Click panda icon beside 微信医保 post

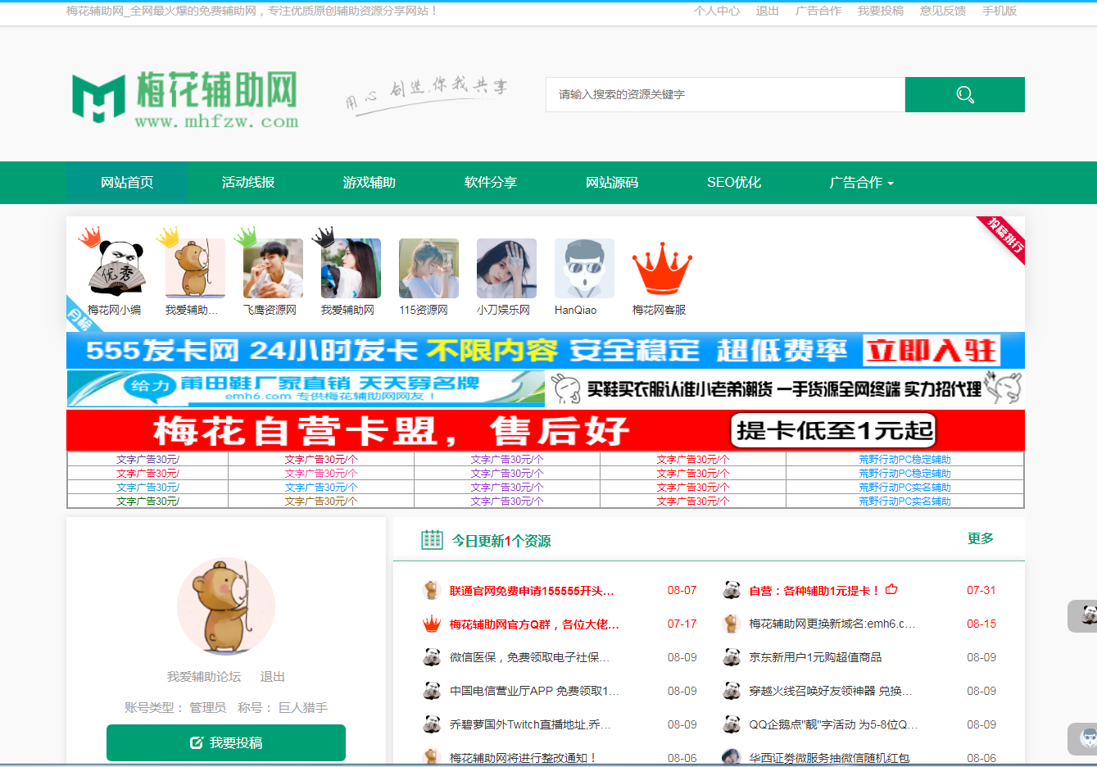pyautogui.click(x=432, y=657)
